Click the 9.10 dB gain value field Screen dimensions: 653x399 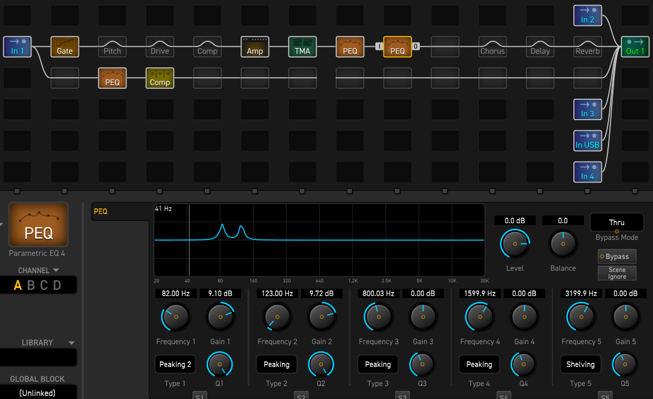[x=220, y=294]
